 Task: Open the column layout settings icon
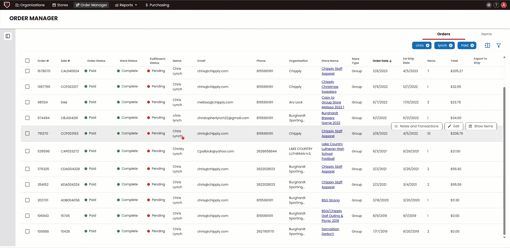pos(487,45)
